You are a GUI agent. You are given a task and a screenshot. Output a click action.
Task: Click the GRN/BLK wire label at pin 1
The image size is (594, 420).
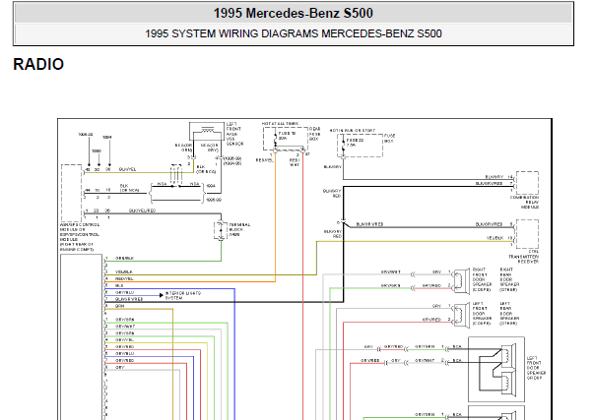(124, 258)
